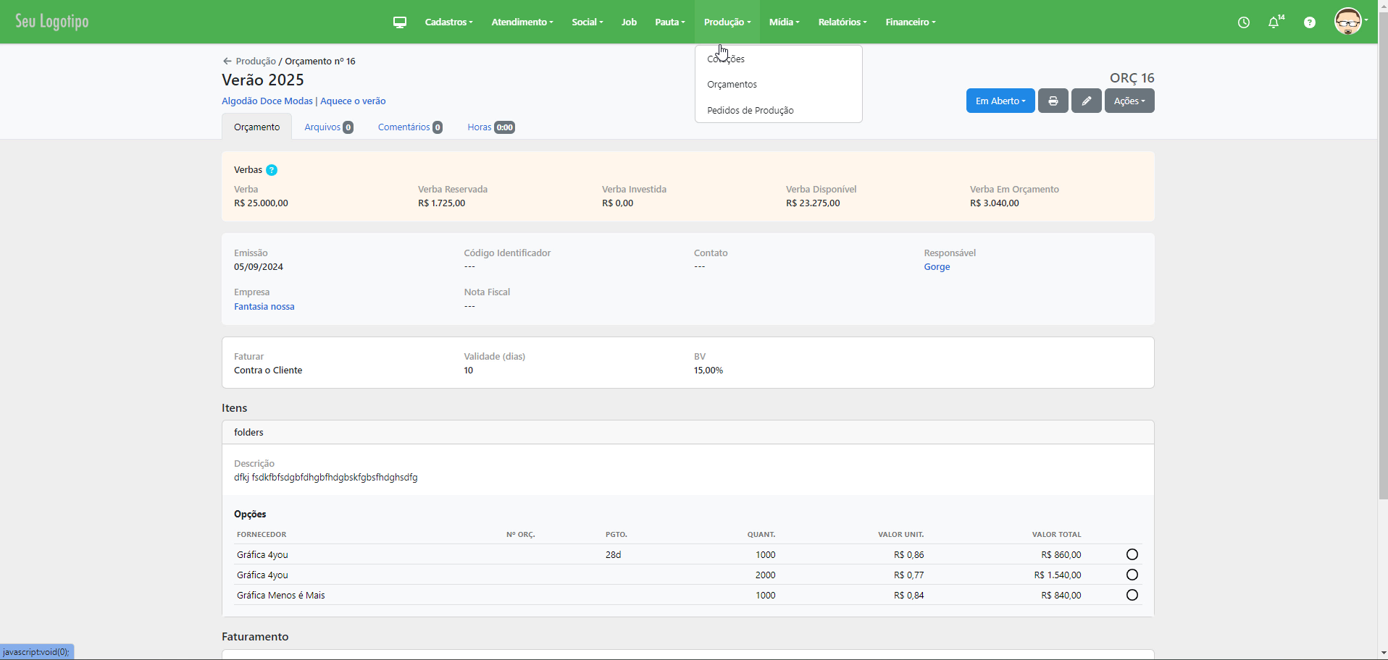
Task: Open the clock time tracker icon
Action: [1243, 22]
